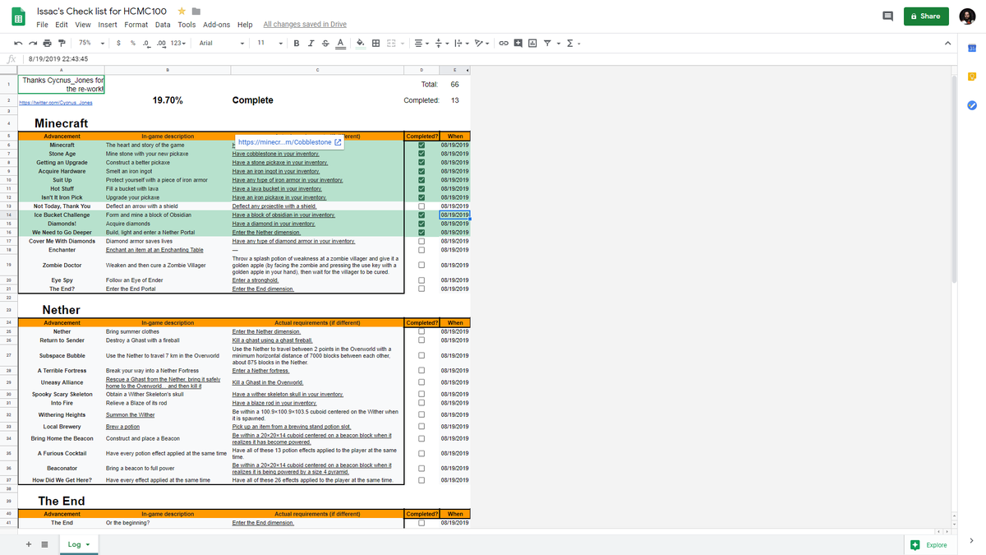Click the Insert link chain icon
Screen dimensions: 986x555
[x=503, y=43]
